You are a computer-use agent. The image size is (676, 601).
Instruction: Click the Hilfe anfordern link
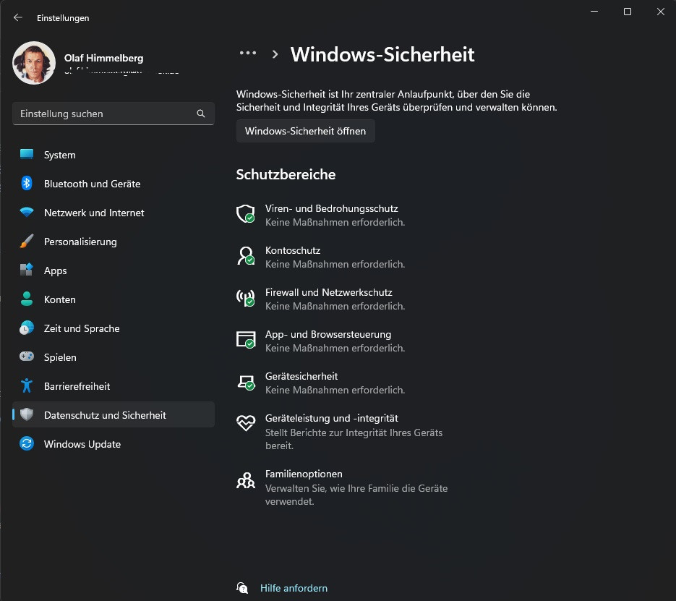click(294, 588)
